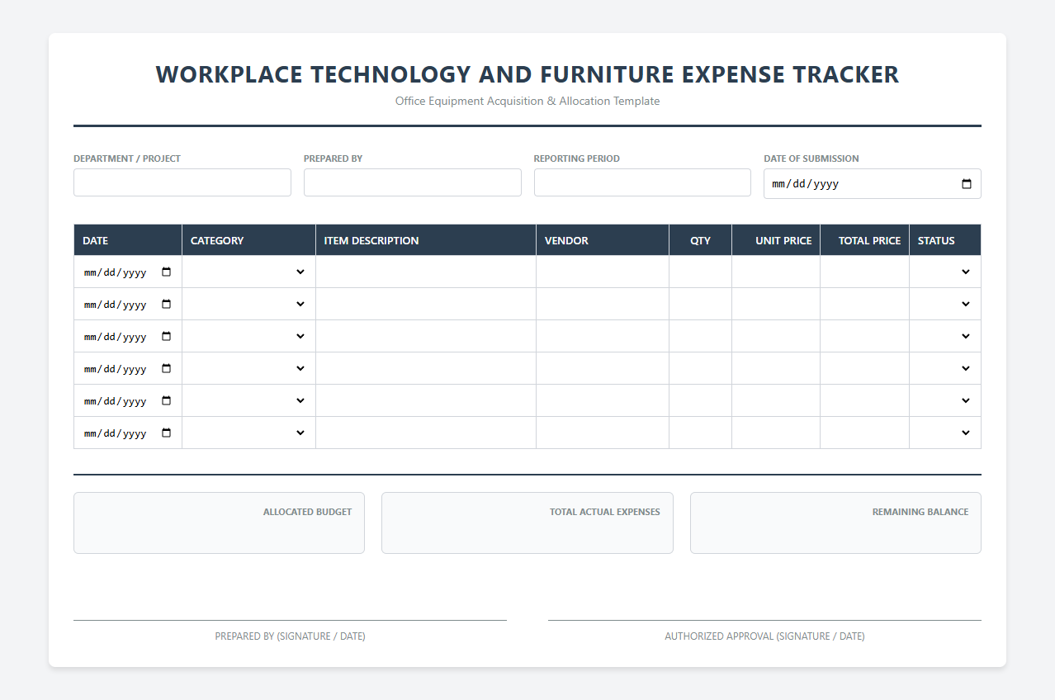Click the QTY column header

coord(700,240)
